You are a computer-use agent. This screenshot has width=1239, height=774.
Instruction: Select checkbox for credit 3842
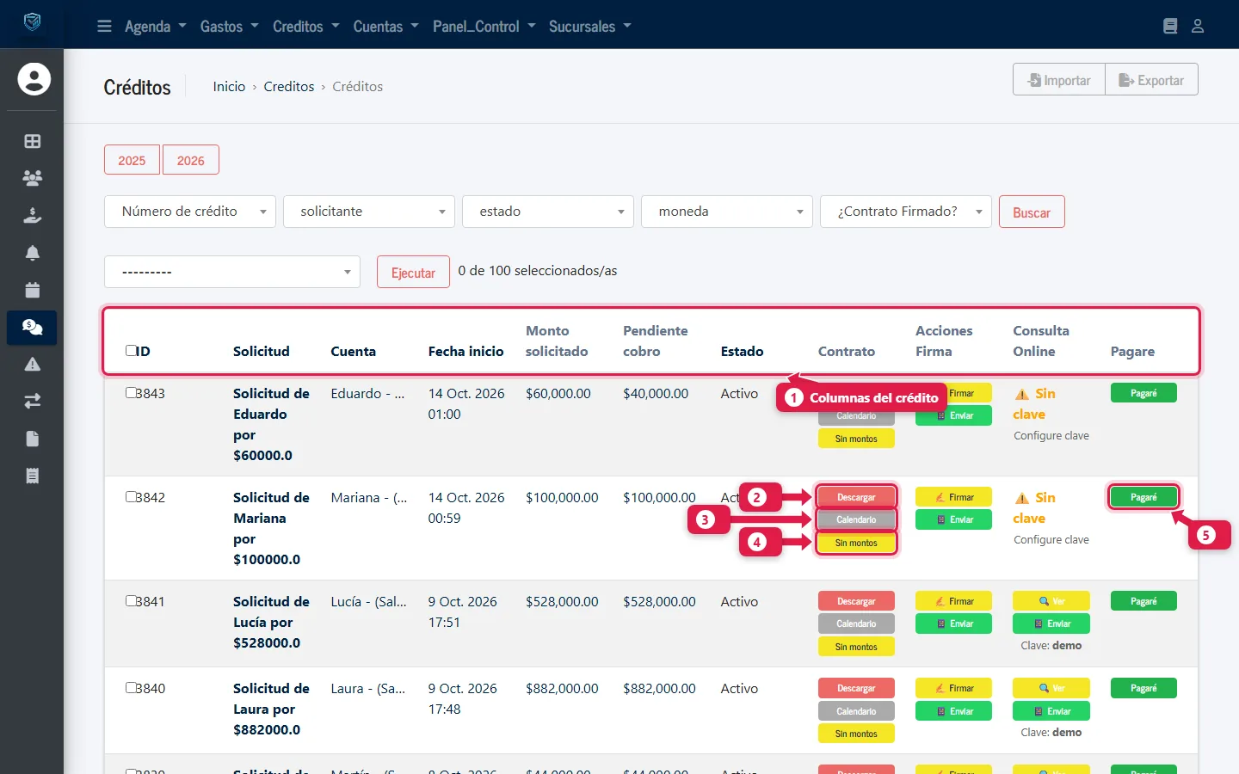click(131, 496)
